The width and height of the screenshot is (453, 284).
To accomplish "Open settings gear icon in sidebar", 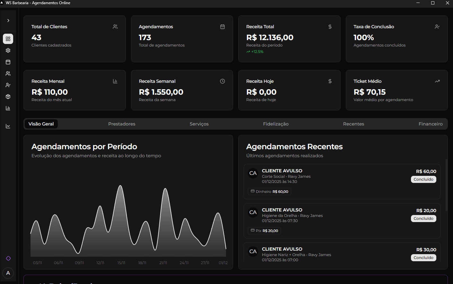I will 8,50.
